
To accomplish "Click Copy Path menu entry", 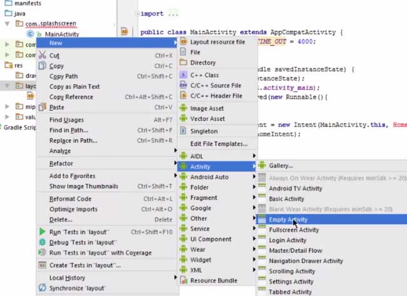I will (x=108, y=76).
